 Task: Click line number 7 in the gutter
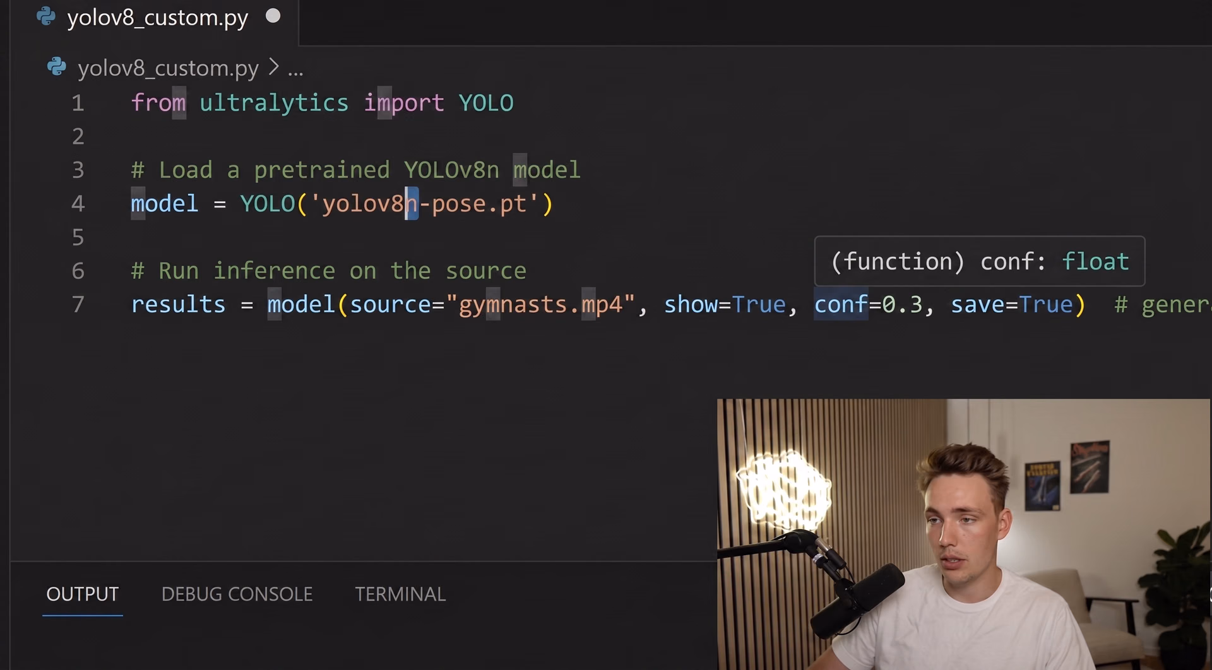pos(78,304)
